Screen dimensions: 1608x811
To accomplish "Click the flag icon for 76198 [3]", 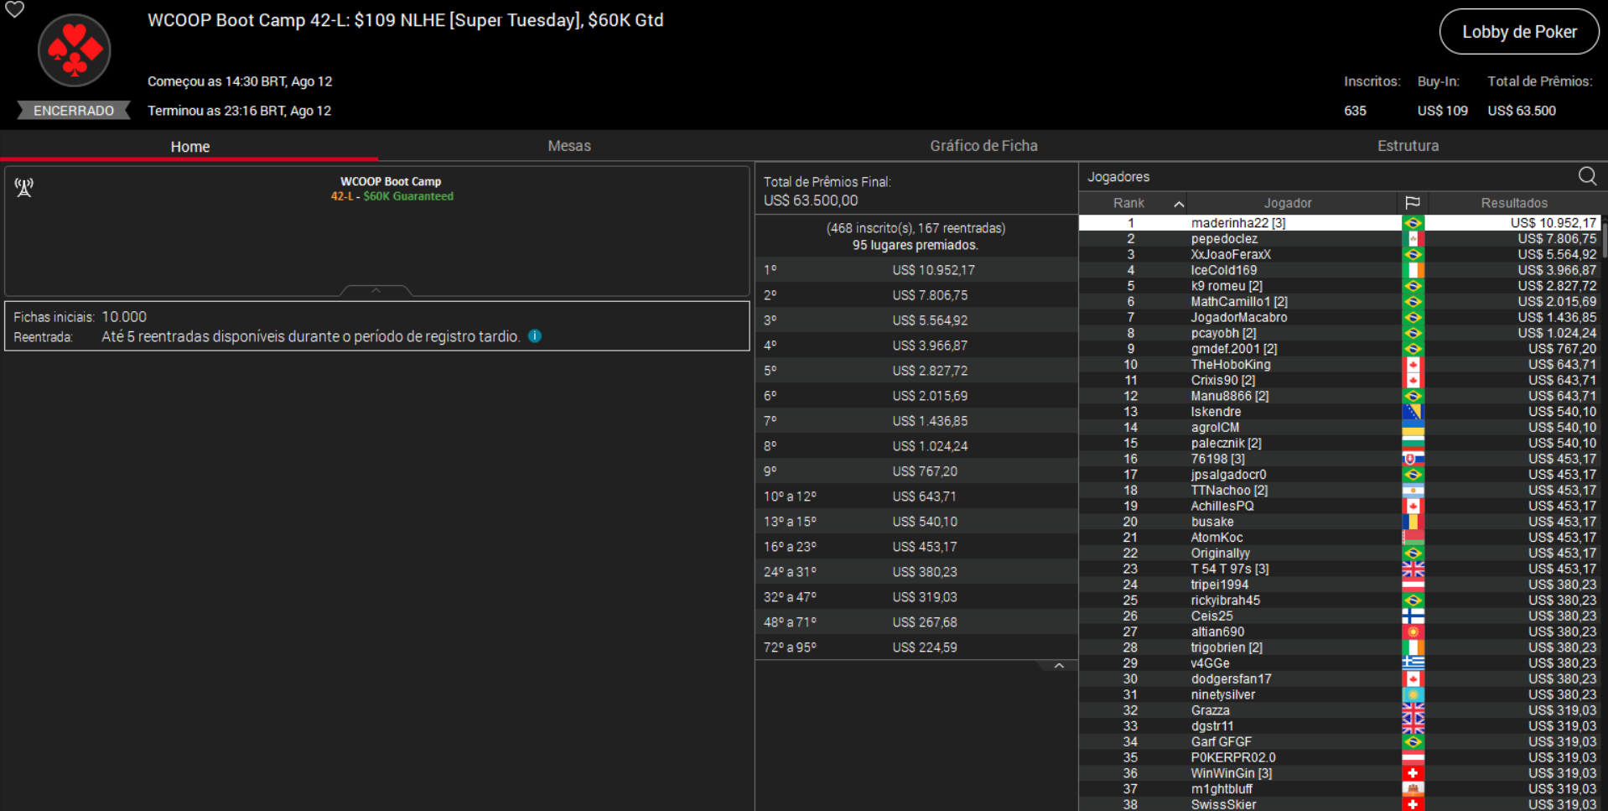I will pyautogui.click(x=1413, y=459).
